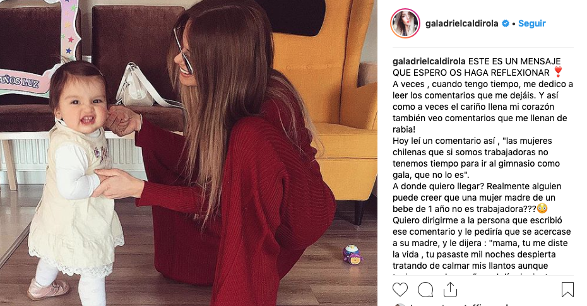Click the flushed face emoji after 'trabajadora???'
This screenshot has width=587, height=306.
542,209
